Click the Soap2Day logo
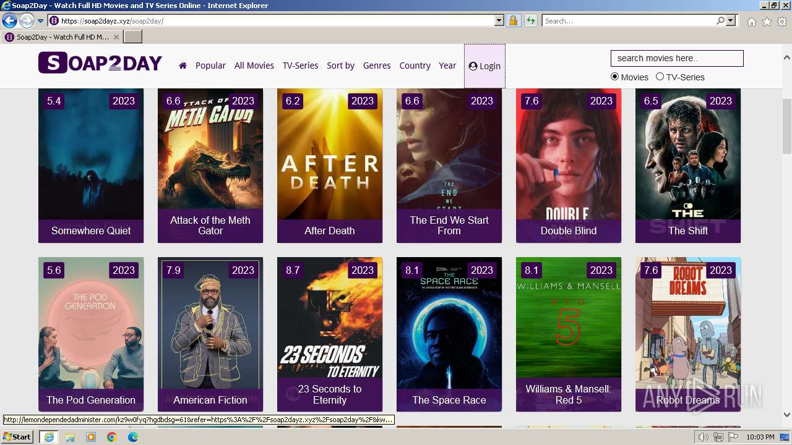The image size is (792, 445). coord(100,63)
